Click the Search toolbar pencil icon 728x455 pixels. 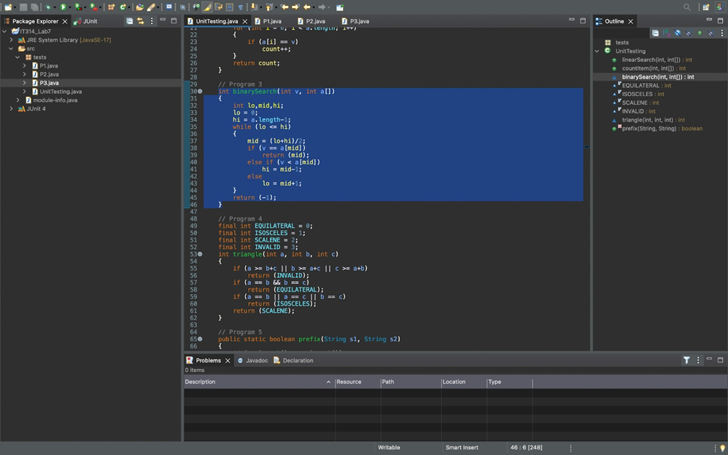pyautogui.click(x=151, y=7)
